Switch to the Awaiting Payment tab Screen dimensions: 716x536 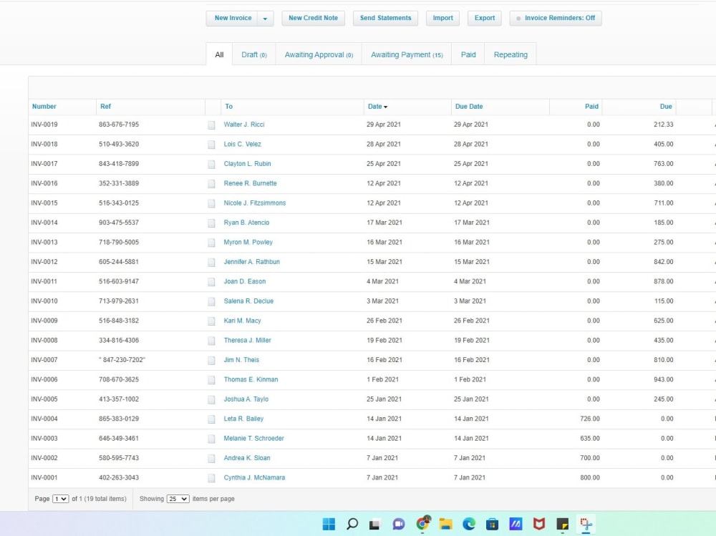(x=407, y=54)
